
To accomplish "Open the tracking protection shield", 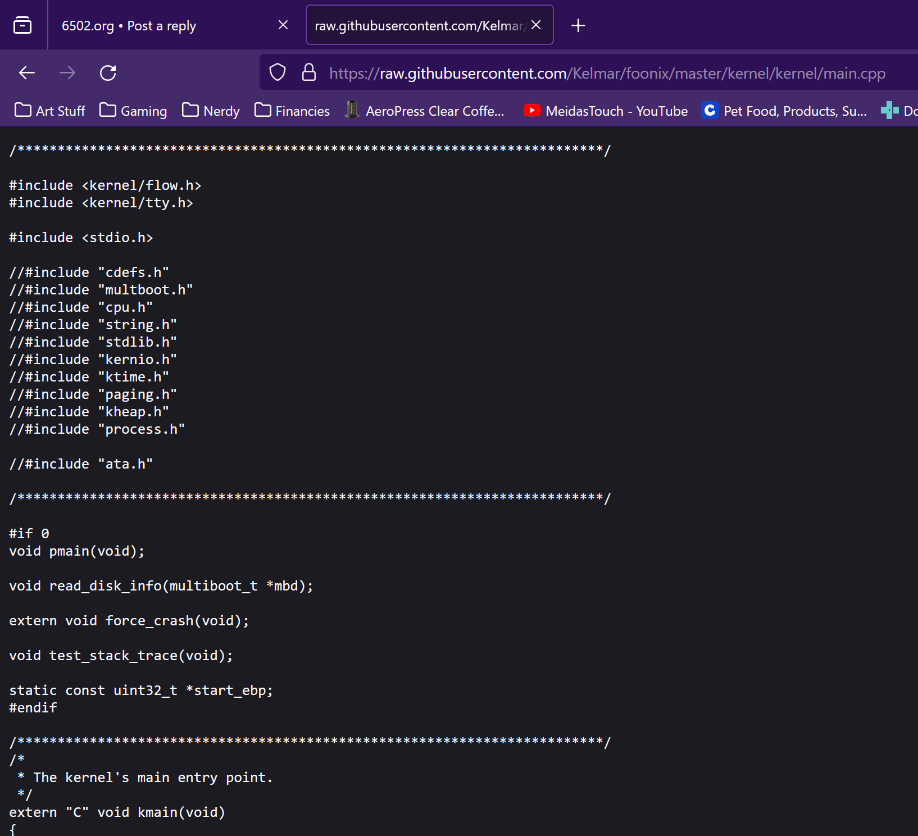I will [278, 72].
